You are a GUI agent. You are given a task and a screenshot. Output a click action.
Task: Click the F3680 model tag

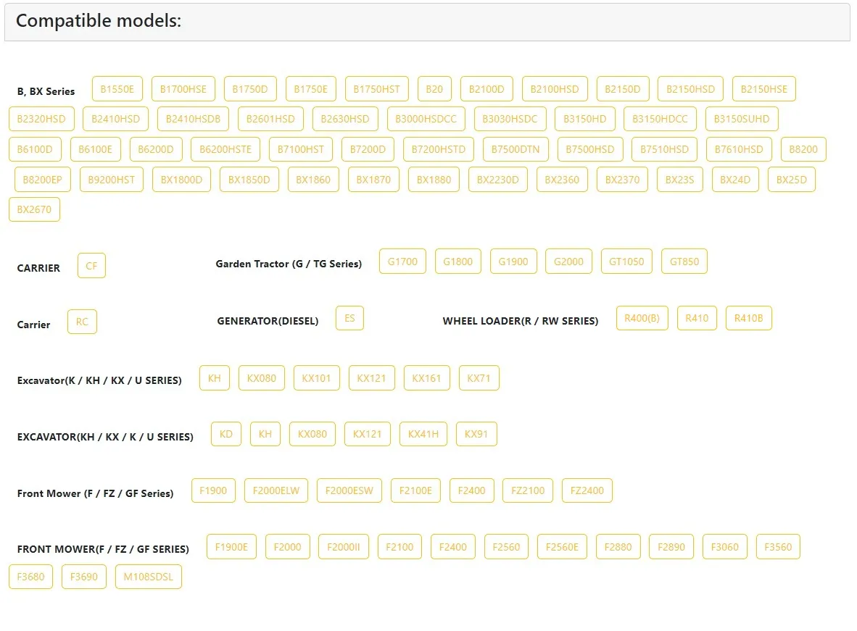pos(30,577)
